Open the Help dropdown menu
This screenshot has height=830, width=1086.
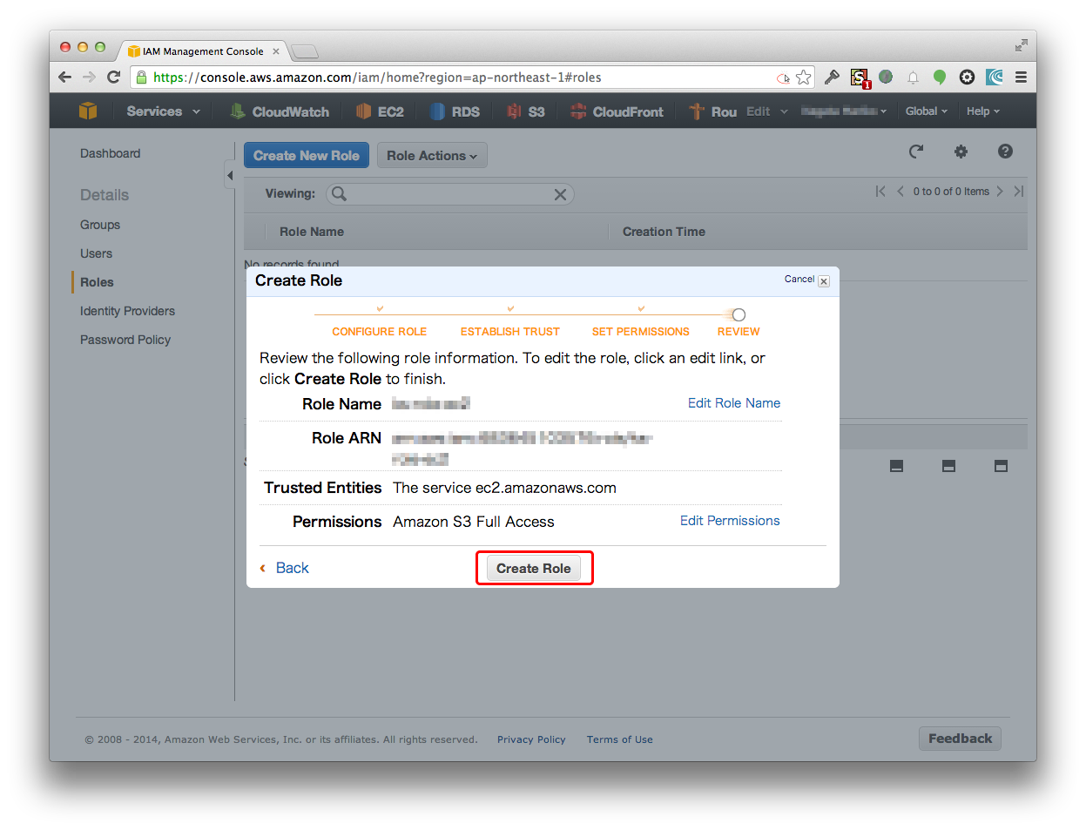click(982, 111)
